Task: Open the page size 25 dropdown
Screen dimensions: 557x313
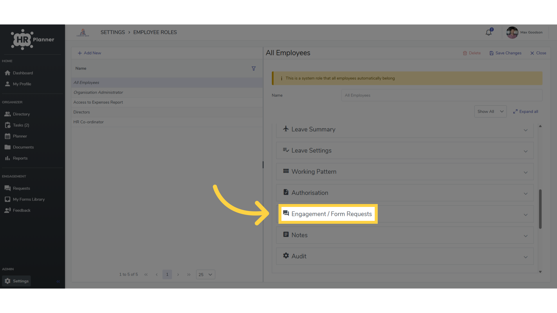Action: (x=205, y=274)
